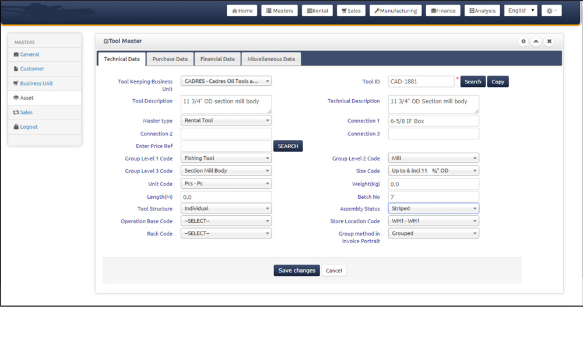Click the Customer link in sidebar
This screenshot has height=351, width=583.
(32, 69)
